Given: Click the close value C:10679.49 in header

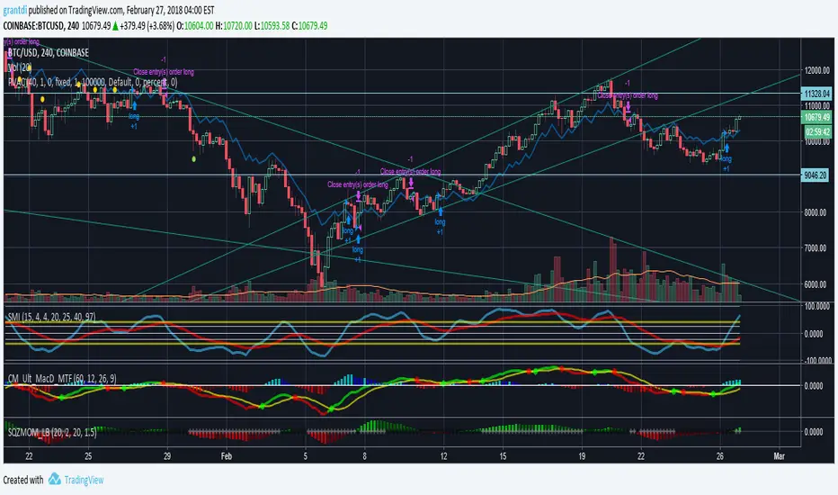Looking at the screenshot, I should 310,26.
